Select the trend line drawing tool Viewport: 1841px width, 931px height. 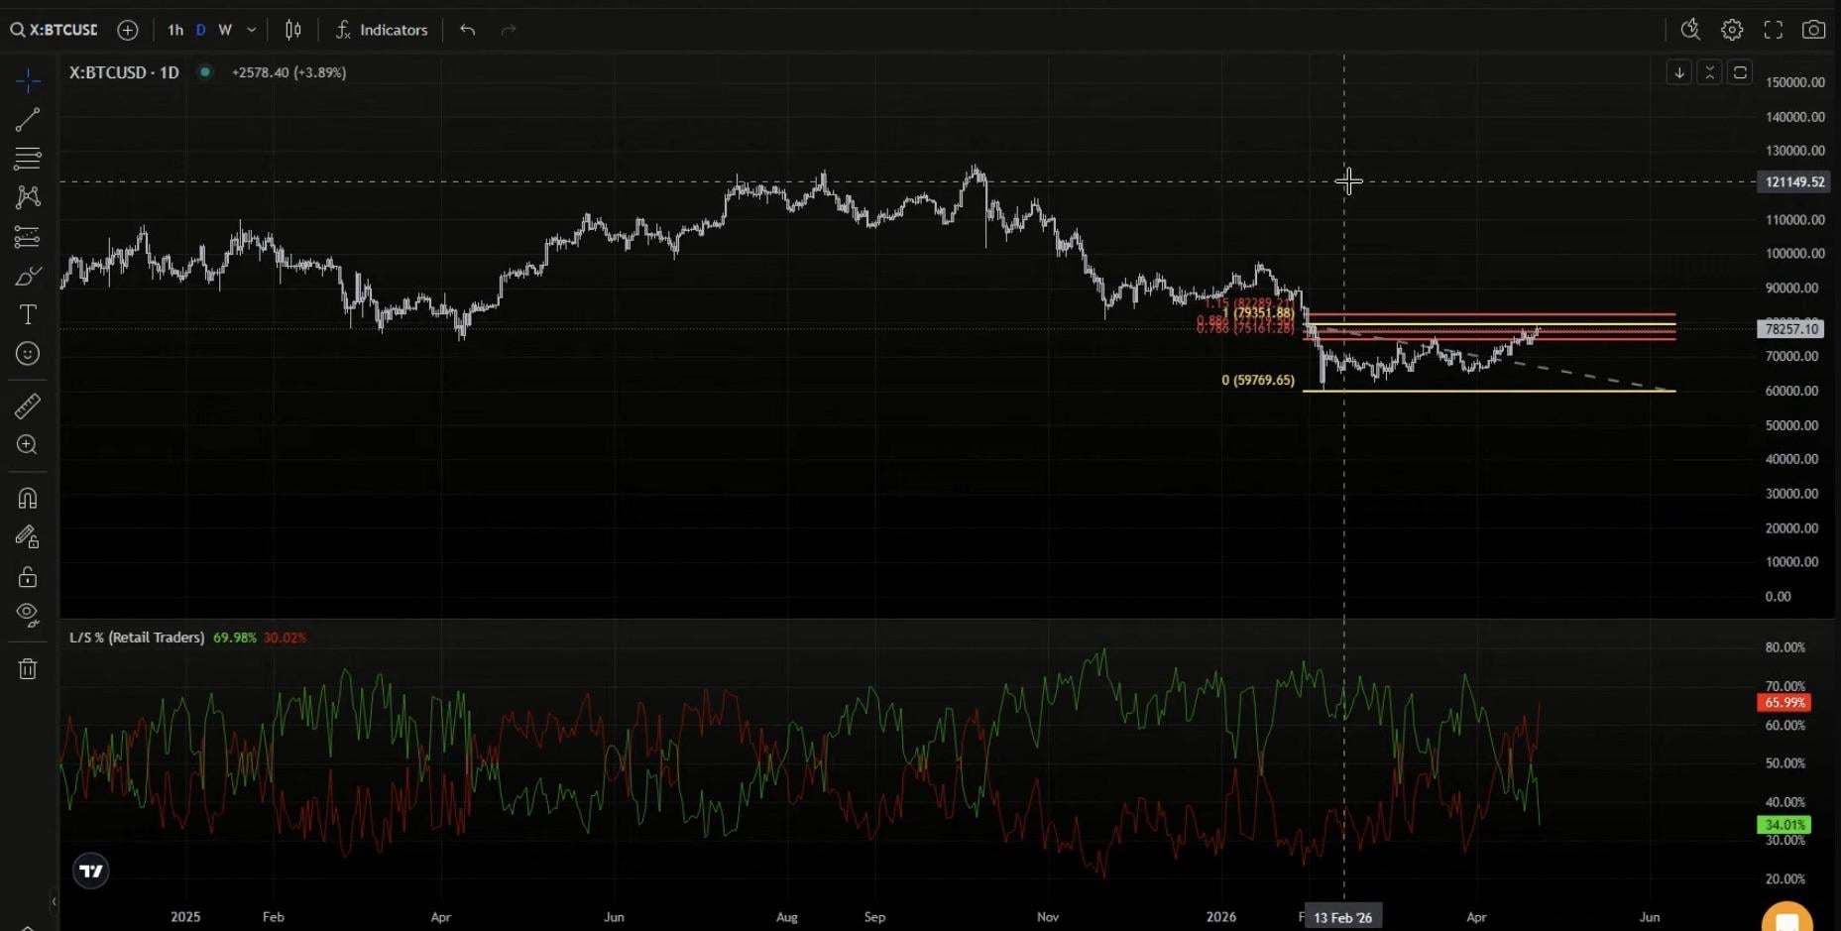(28, 120)
